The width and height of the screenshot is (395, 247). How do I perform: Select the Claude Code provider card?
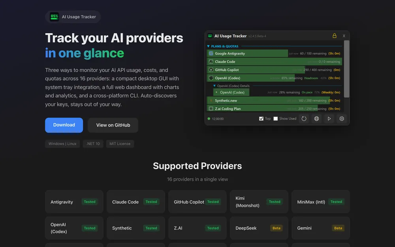pos(136,202)
